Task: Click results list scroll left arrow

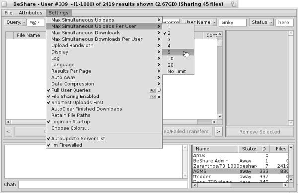Action: click(8, 122)
